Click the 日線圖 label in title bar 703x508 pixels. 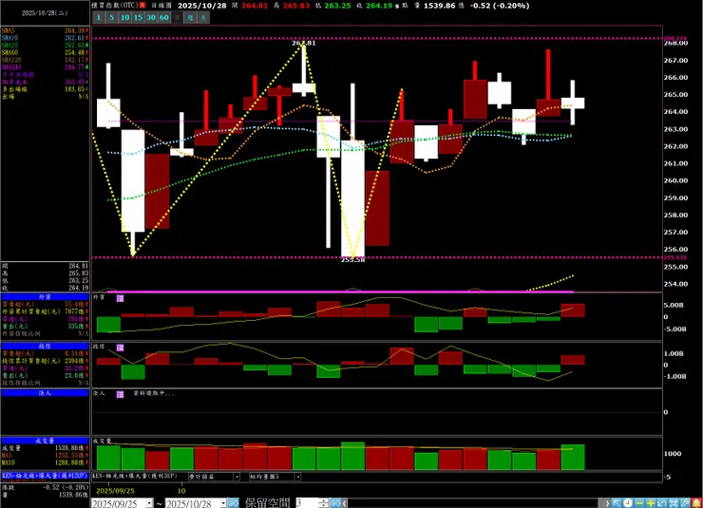tap(161, 6)
